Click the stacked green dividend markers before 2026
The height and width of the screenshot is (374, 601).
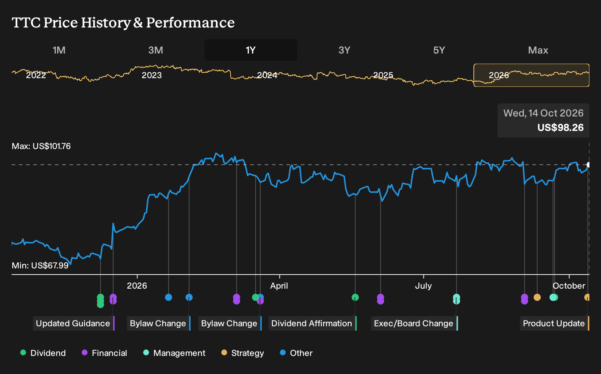click(101, 301)
